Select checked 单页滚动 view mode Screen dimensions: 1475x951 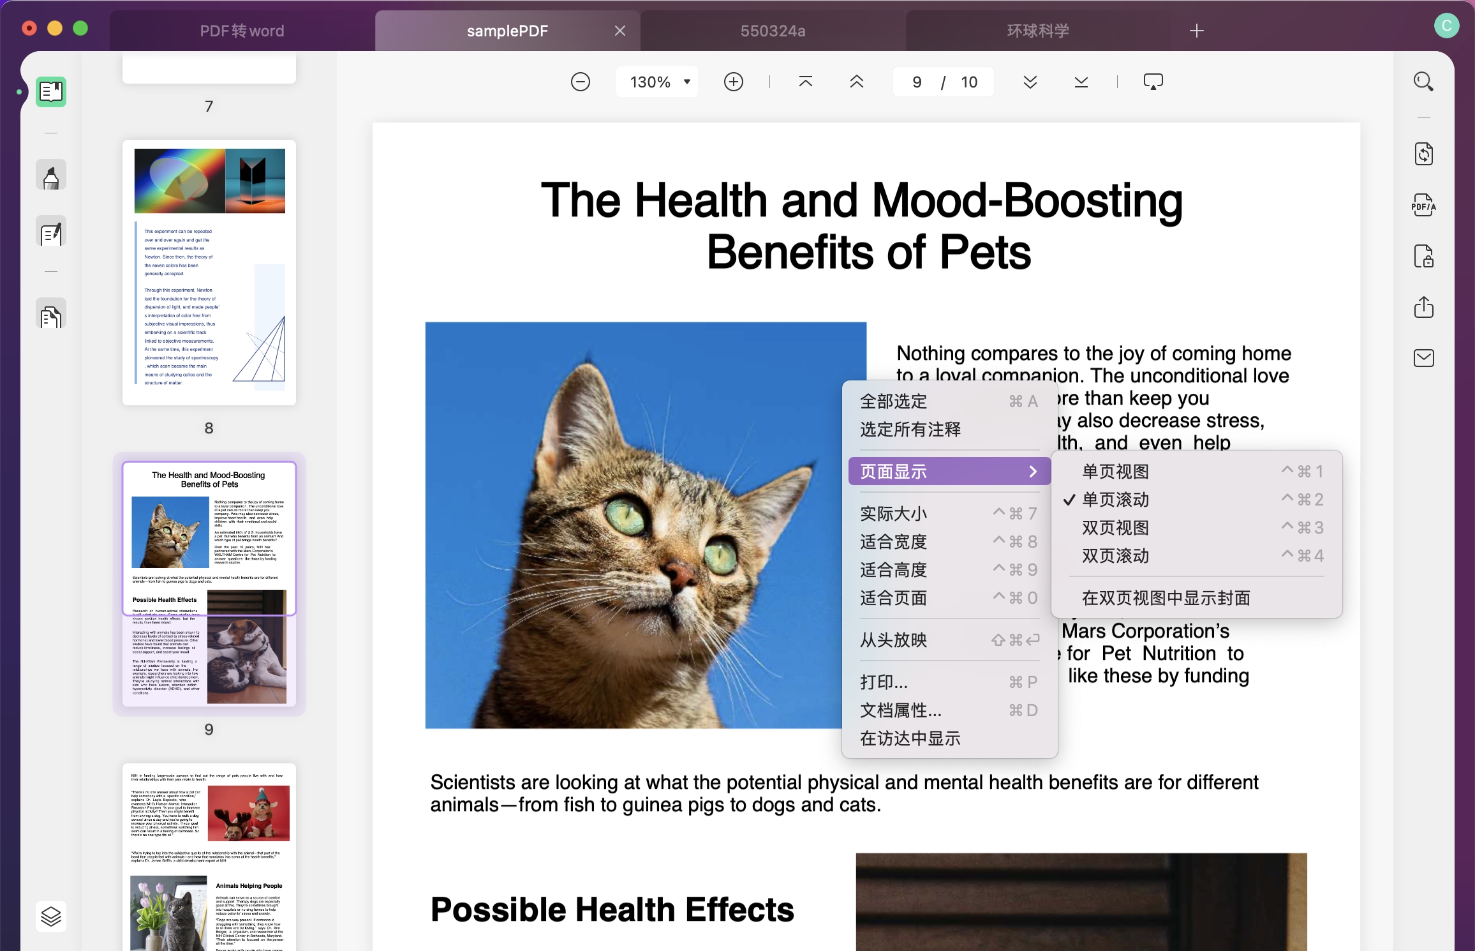(x=1196, y=499)
